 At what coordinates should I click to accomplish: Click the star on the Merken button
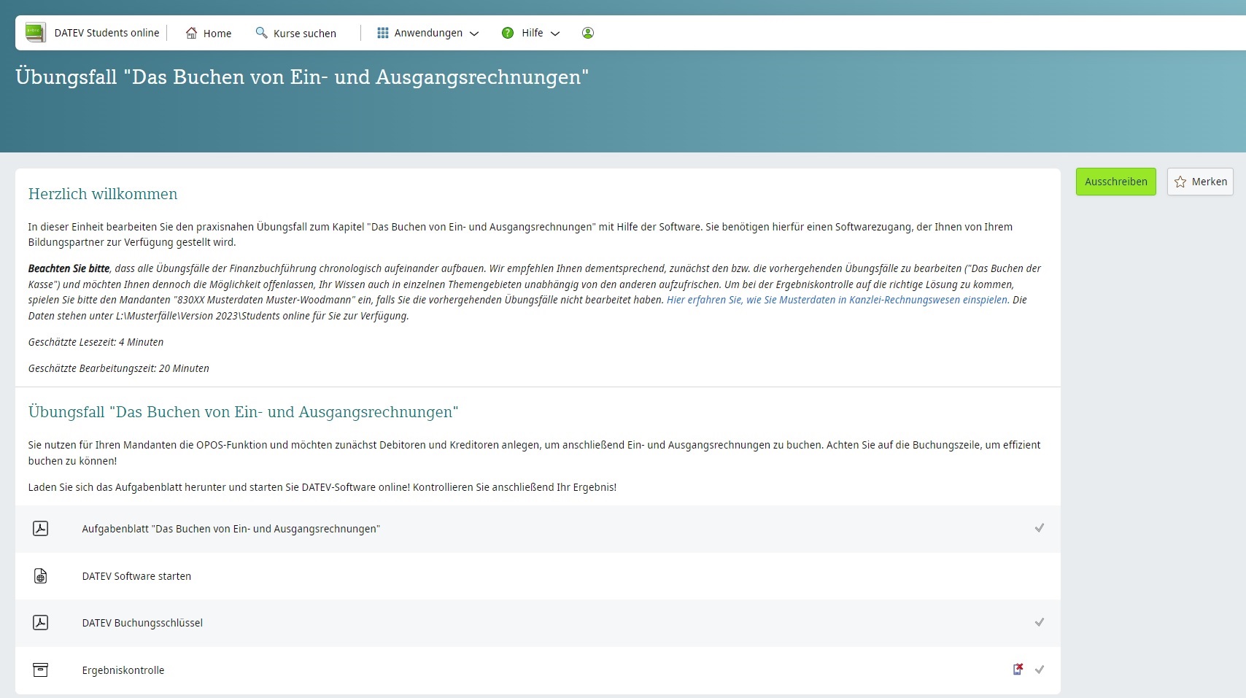pyautogui.click(x=1181, y=182)
